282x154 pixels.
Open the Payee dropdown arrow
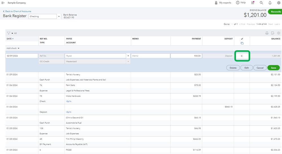(128, 56)
